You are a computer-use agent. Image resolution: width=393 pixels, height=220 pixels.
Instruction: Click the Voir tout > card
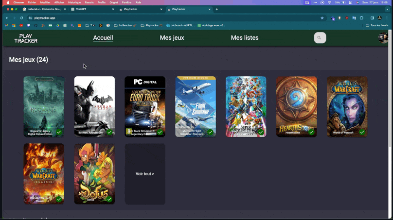(x=145, y=174)
